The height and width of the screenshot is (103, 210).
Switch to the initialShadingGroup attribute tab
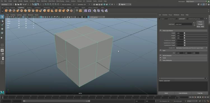click(194, 19)
